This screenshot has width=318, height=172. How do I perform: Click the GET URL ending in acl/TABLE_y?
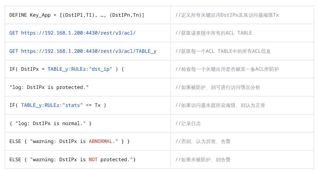[83, 51]
